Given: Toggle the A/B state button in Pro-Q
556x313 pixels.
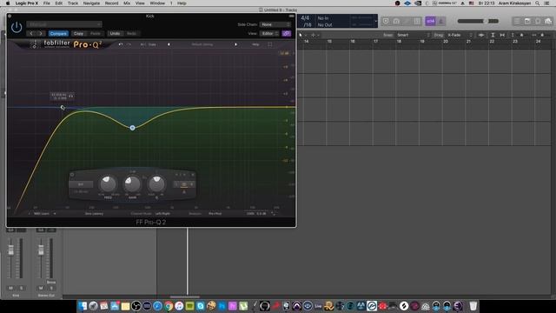Looking at the screenshot, I should click(143, 44).
